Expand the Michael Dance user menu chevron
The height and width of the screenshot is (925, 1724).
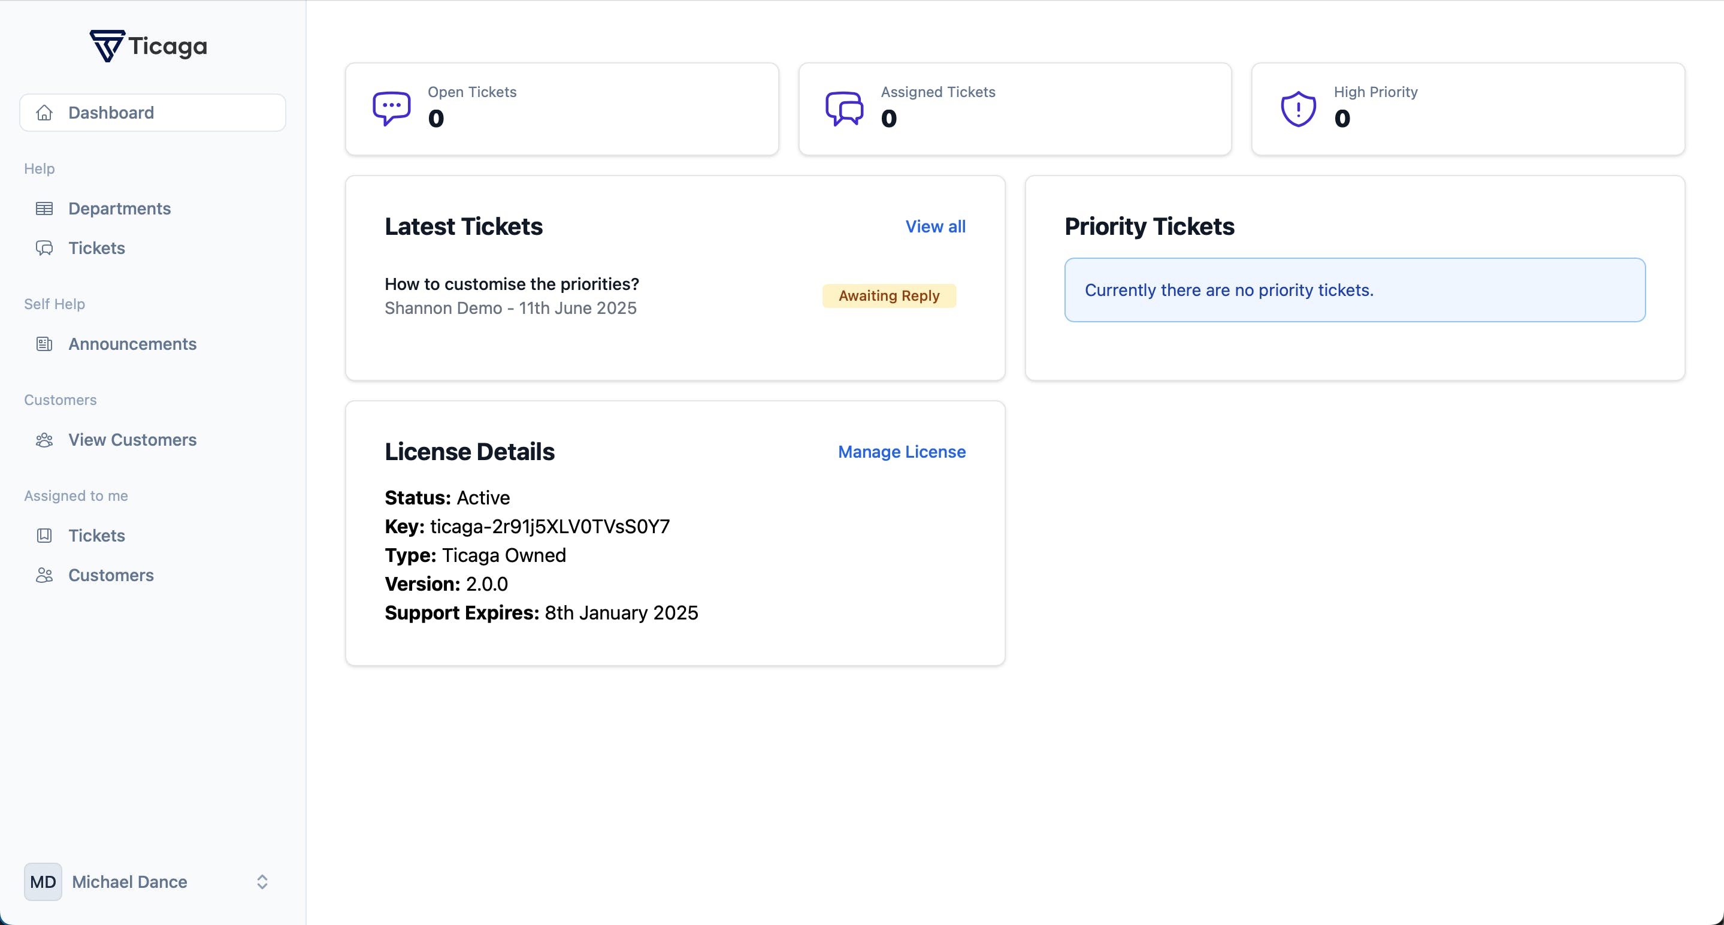[262, 881]
